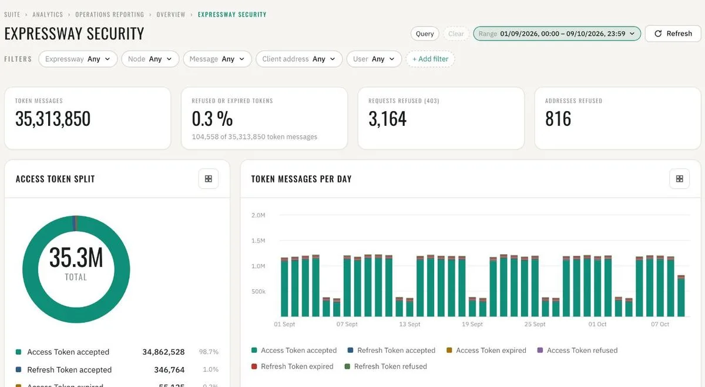Go to Suite in the breadcrumb
This screenshot has height=387, width=705.
point(13,14)
